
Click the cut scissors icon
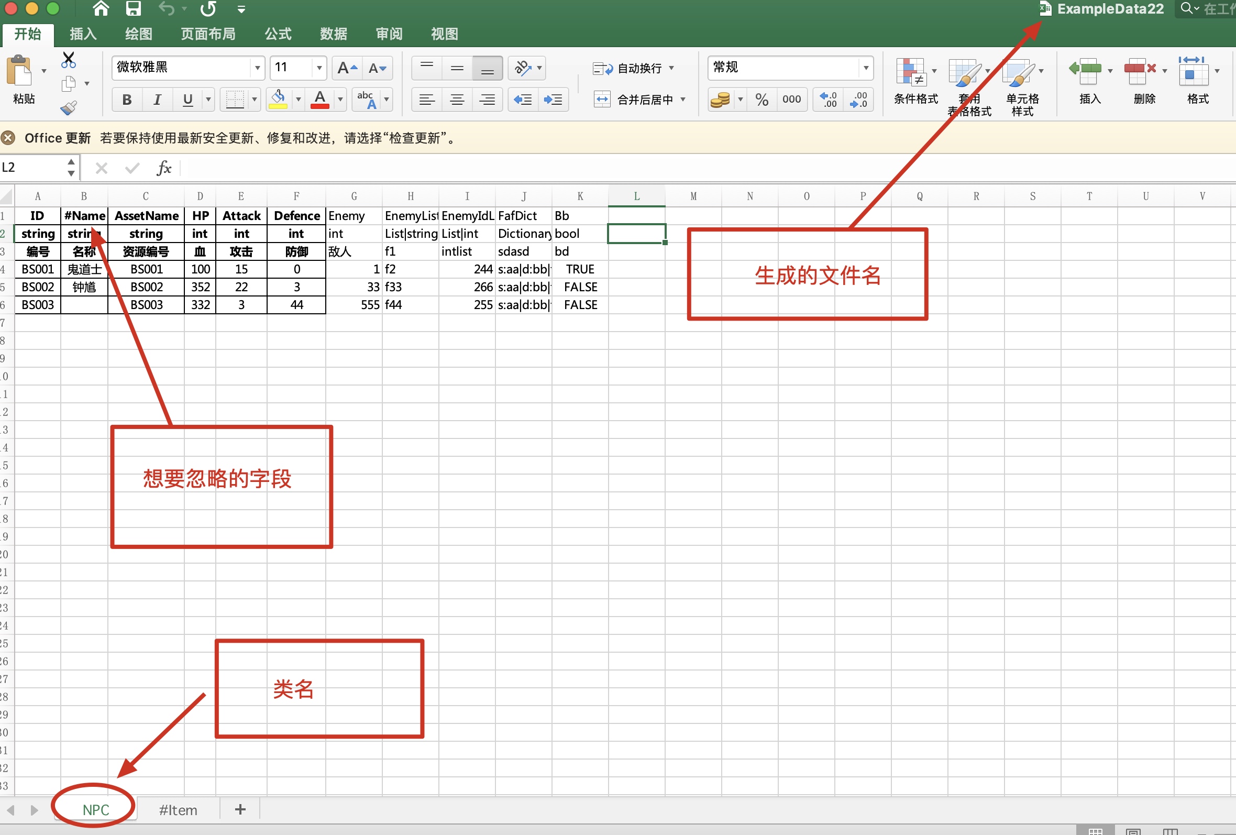coord(69,60)
